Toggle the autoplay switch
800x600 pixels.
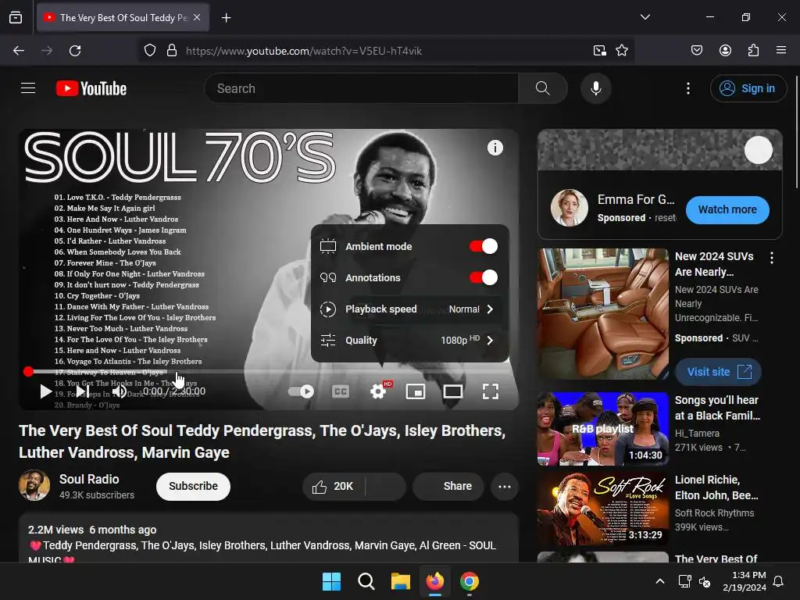pos(301,391)
